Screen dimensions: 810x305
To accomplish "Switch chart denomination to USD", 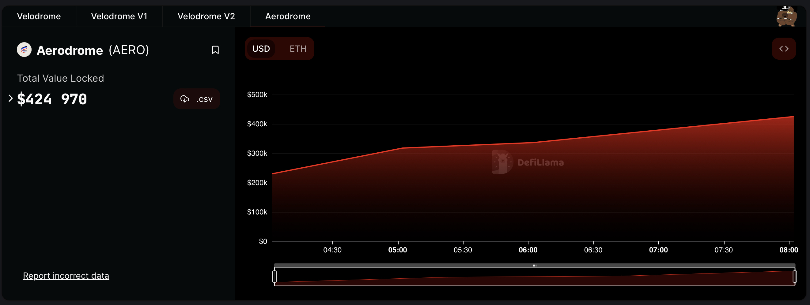I will [x=261, y=49].
